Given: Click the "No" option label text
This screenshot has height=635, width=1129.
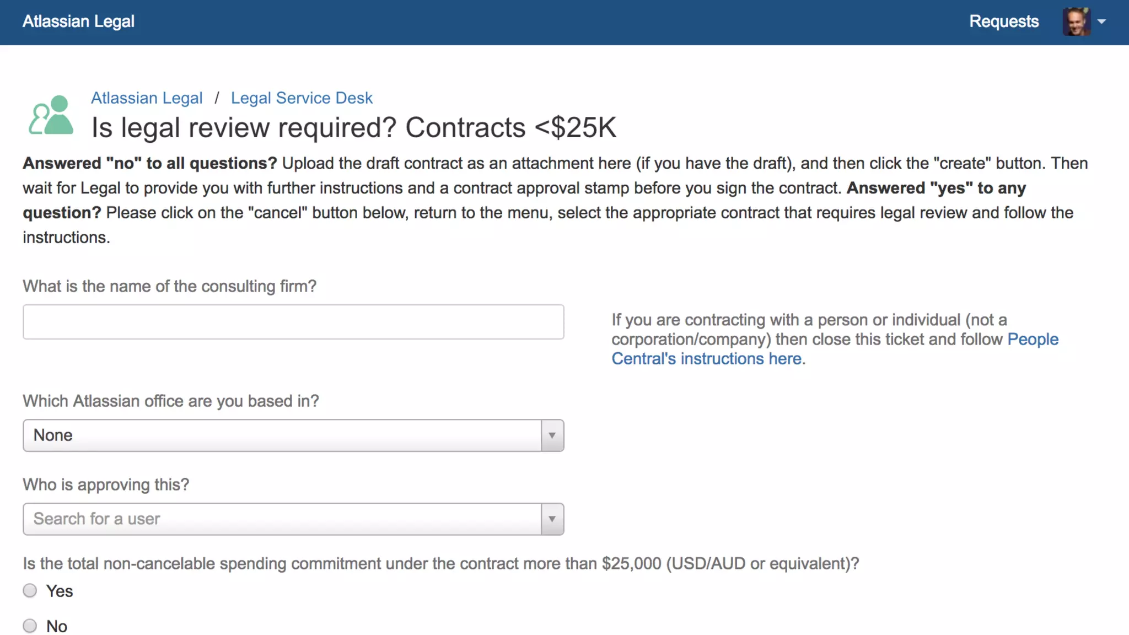Looking at the screenshot, I should point(57,626).
